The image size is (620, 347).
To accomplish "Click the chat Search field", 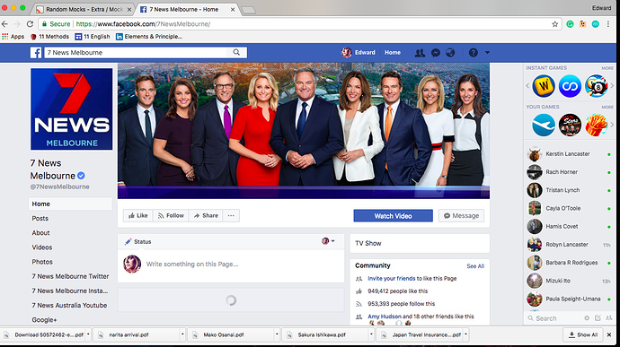I will pos(554,317).
